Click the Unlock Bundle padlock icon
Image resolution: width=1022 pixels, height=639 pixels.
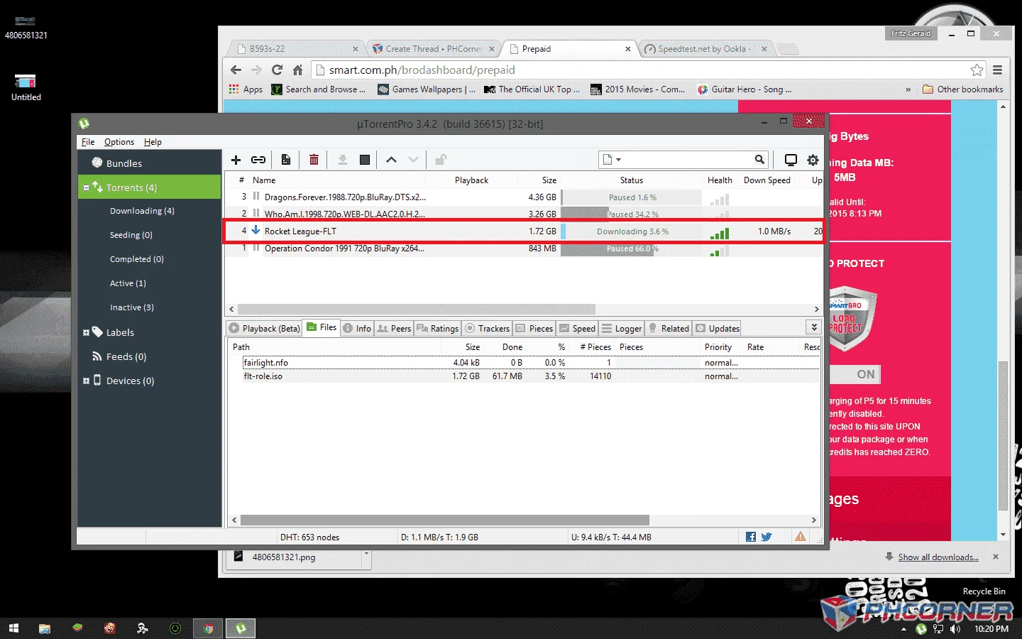(441, 160)
